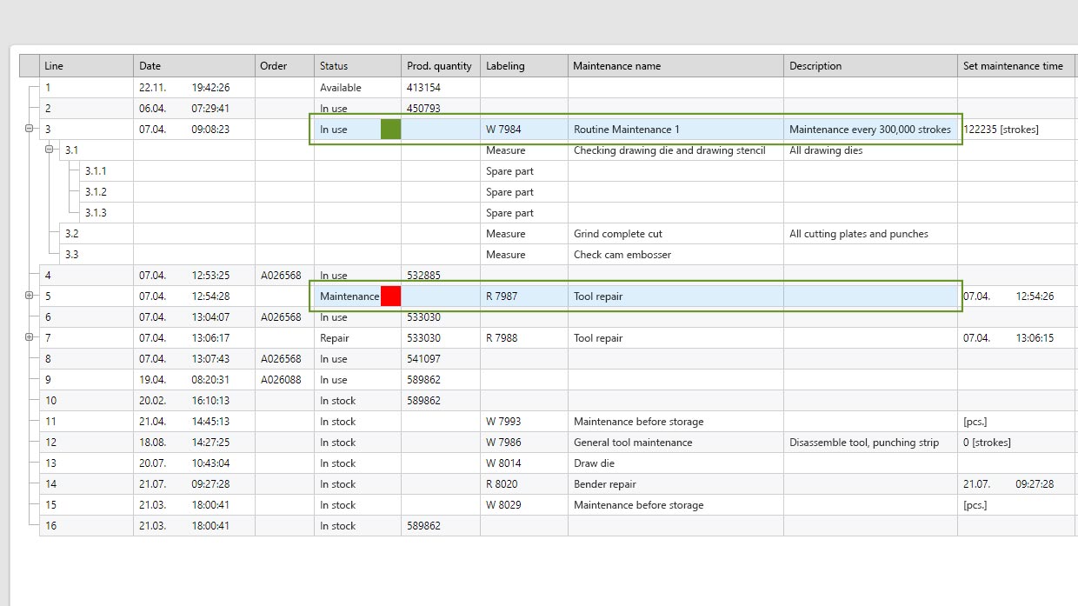Click the green status indicator in line 3
1078x606 pixels.
coord(390,130)
